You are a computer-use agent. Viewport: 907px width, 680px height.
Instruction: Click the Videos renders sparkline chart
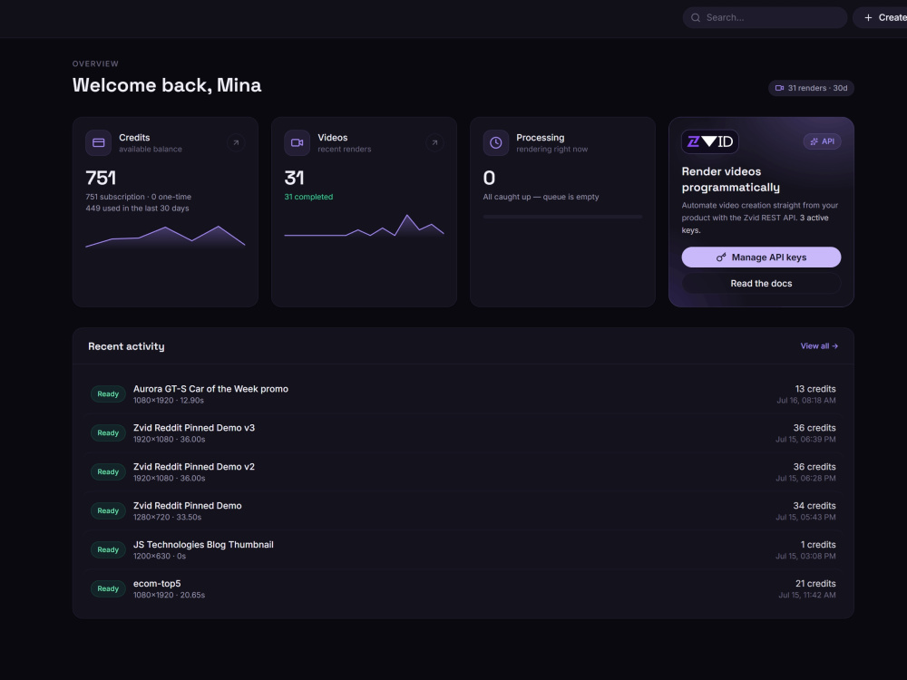click(364, 227)
